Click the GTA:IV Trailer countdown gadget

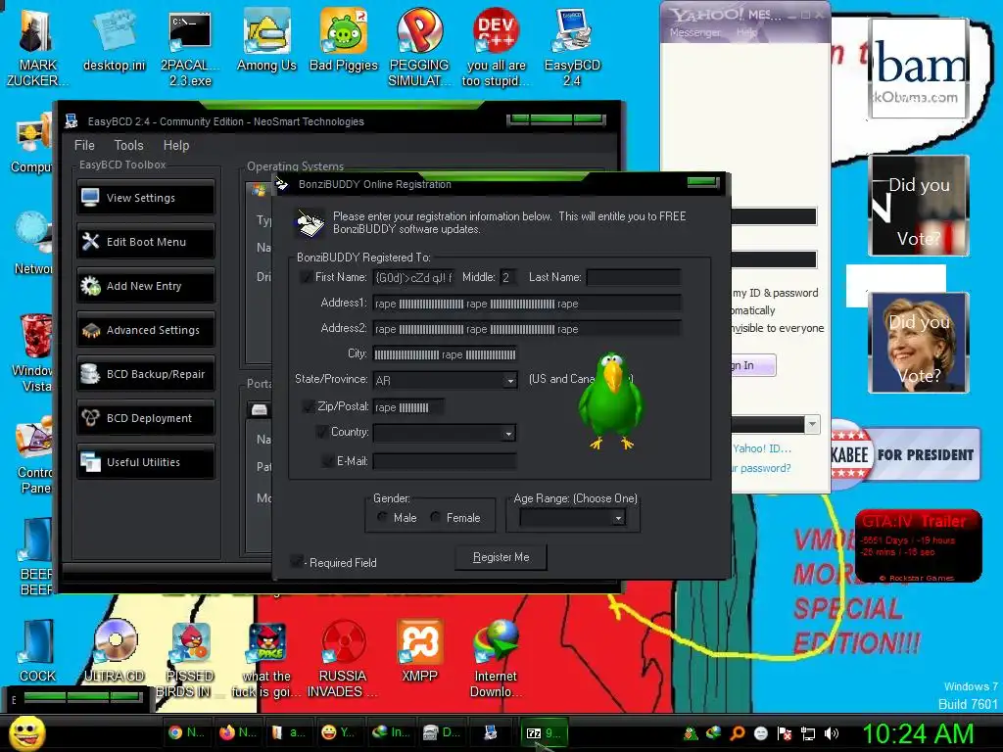[x=919, y=545]
